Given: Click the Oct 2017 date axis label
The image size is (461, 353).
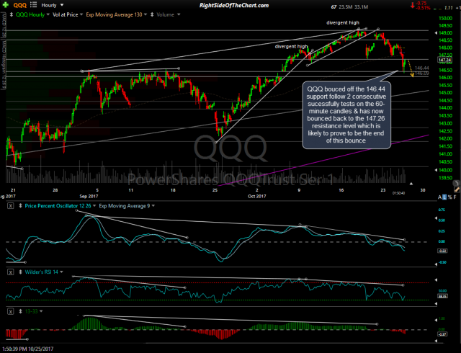Looking at the screenshot, I should coord(256,196).
